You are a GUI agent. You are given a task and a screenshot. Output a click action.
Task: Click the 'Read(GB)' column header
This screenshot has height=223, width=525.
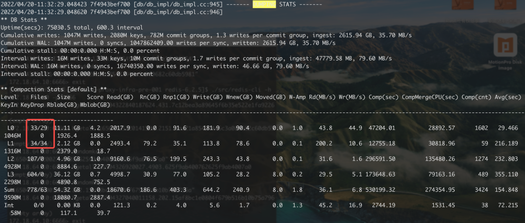tap(120, 97)
